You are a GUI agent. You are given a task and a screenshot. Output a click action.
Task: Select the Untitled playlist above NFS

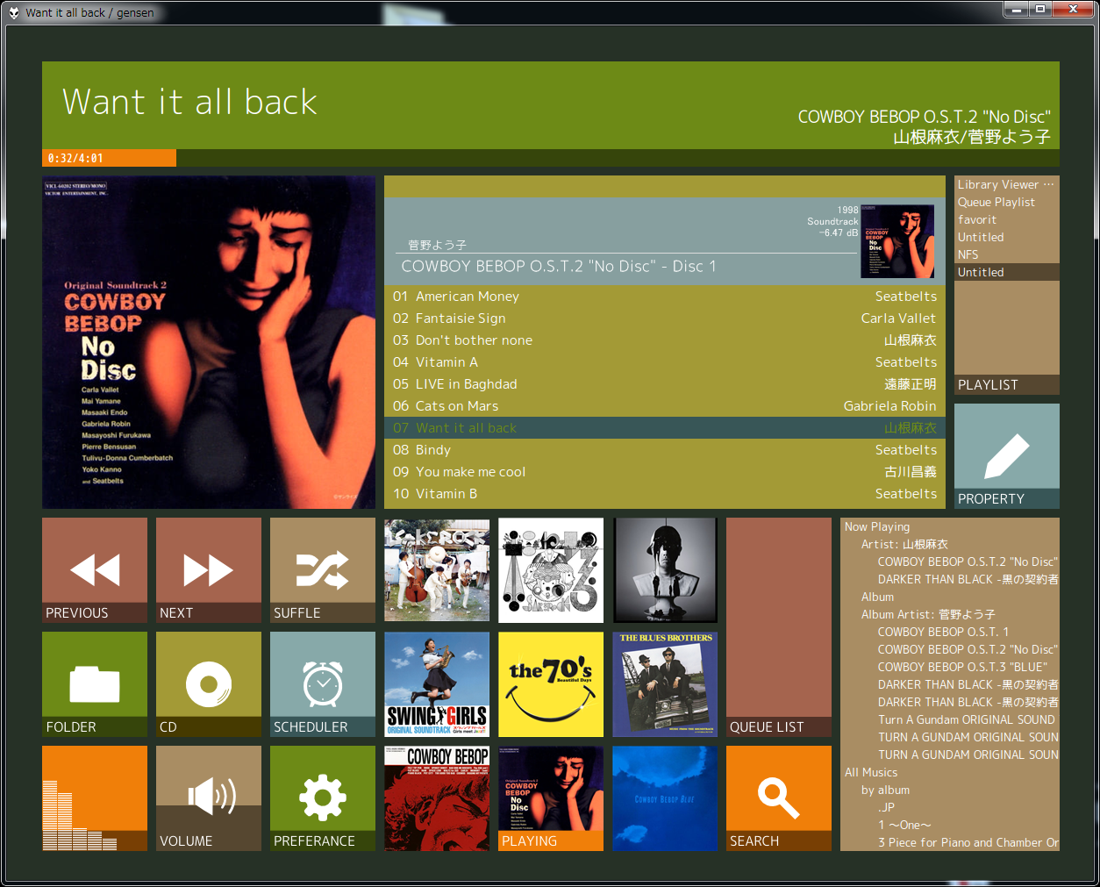tap(1007, 237)
